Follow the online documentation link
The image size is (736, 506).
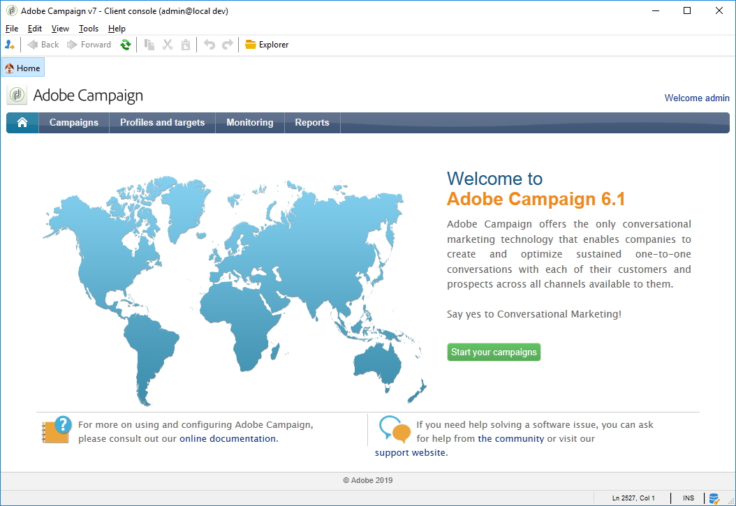click(228, 439)
